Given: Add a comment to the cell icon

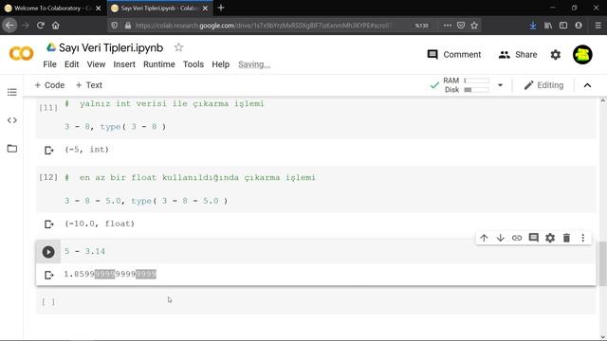Looking at the screenshot, I should 533,238.
